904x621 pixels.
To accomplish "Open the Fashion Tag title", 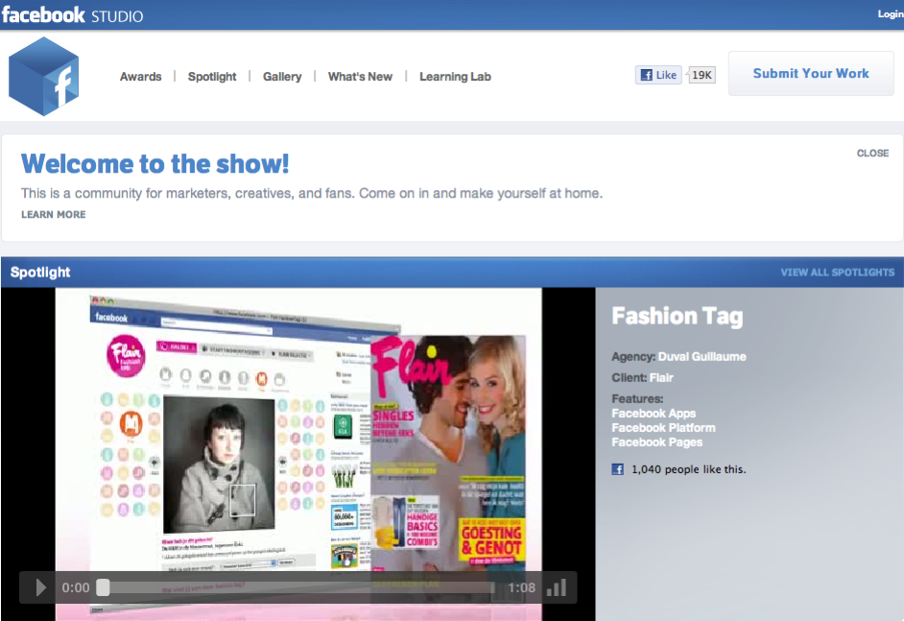I will pos(677,316).
